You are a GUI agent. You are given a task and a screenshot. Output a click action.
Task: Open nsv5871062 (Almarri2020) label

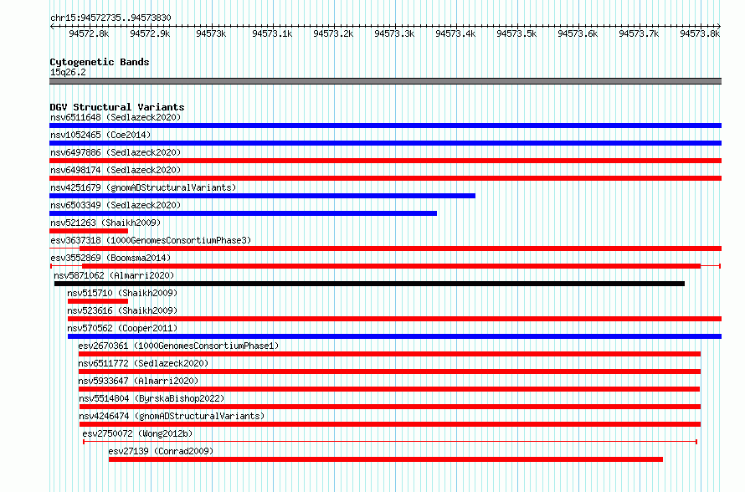pos(114,275)
